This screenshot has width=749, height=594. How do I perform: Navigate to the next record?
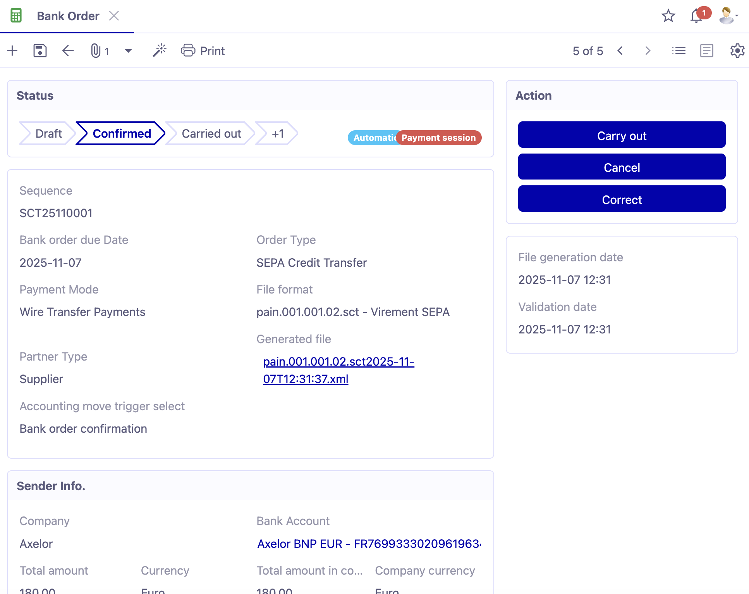[x=648, y=50]
